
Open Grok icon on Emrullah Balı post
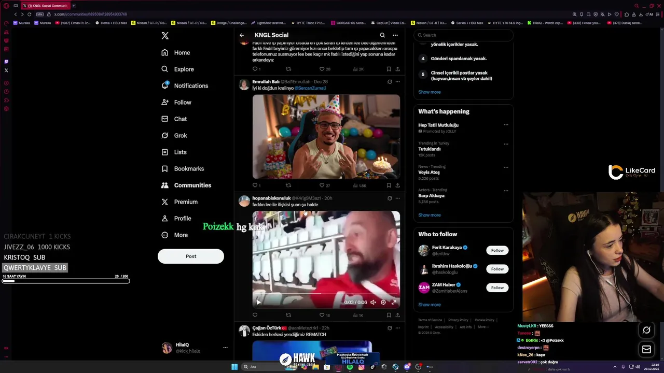[390, 81]
